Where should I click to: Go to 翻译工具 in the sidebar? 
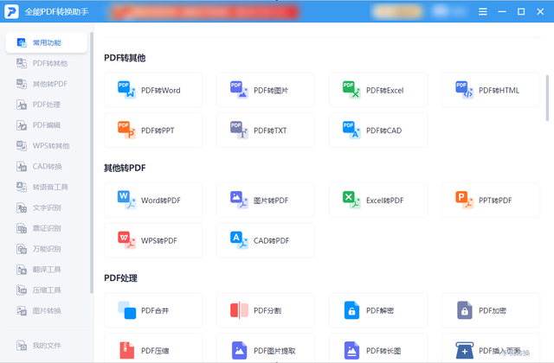46,270
